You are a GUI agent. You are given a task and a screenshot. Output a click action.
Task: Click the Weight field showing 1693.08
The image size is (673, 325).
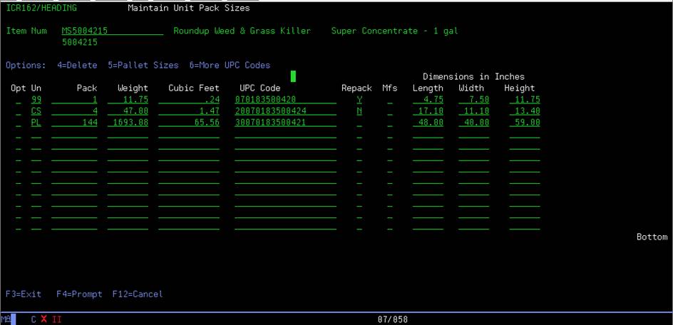128,123
